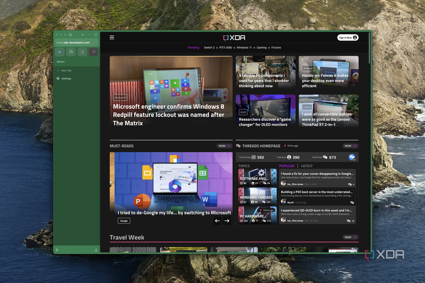Click reply count icon on cursor-fix thread
Viewport: 425px width, 283px height.
(x=350, y=184)
